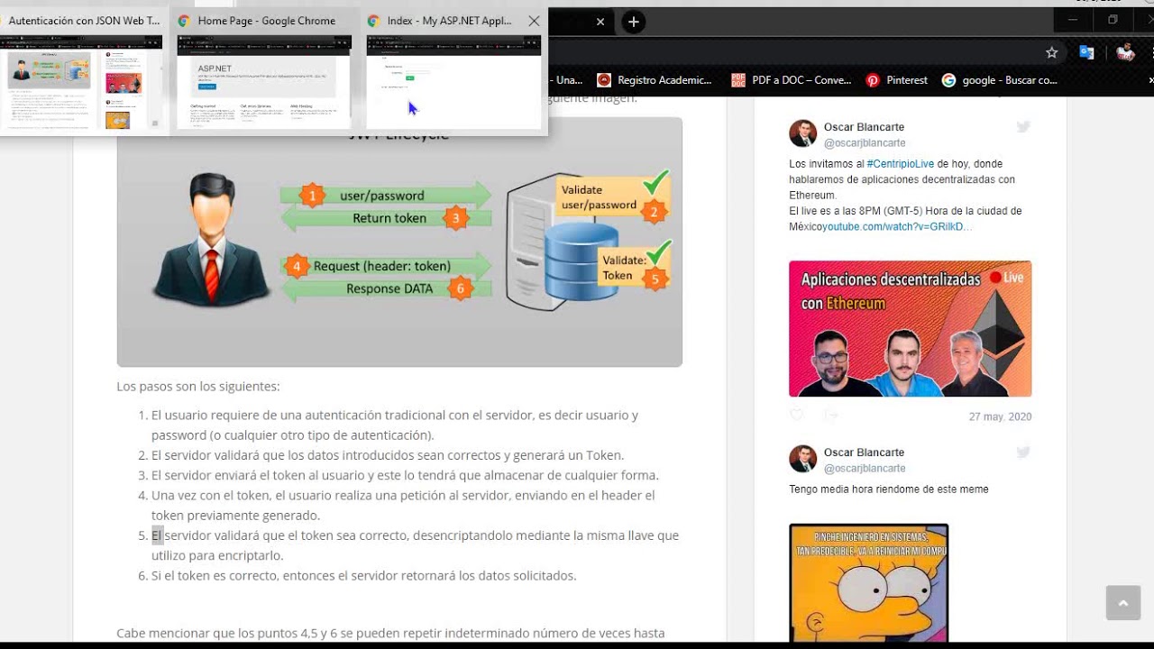Click Oscar Blancarte's avatar on the meme tweet
The width and height of the screenshot is (1154, 649).
(x=802, y=459)
